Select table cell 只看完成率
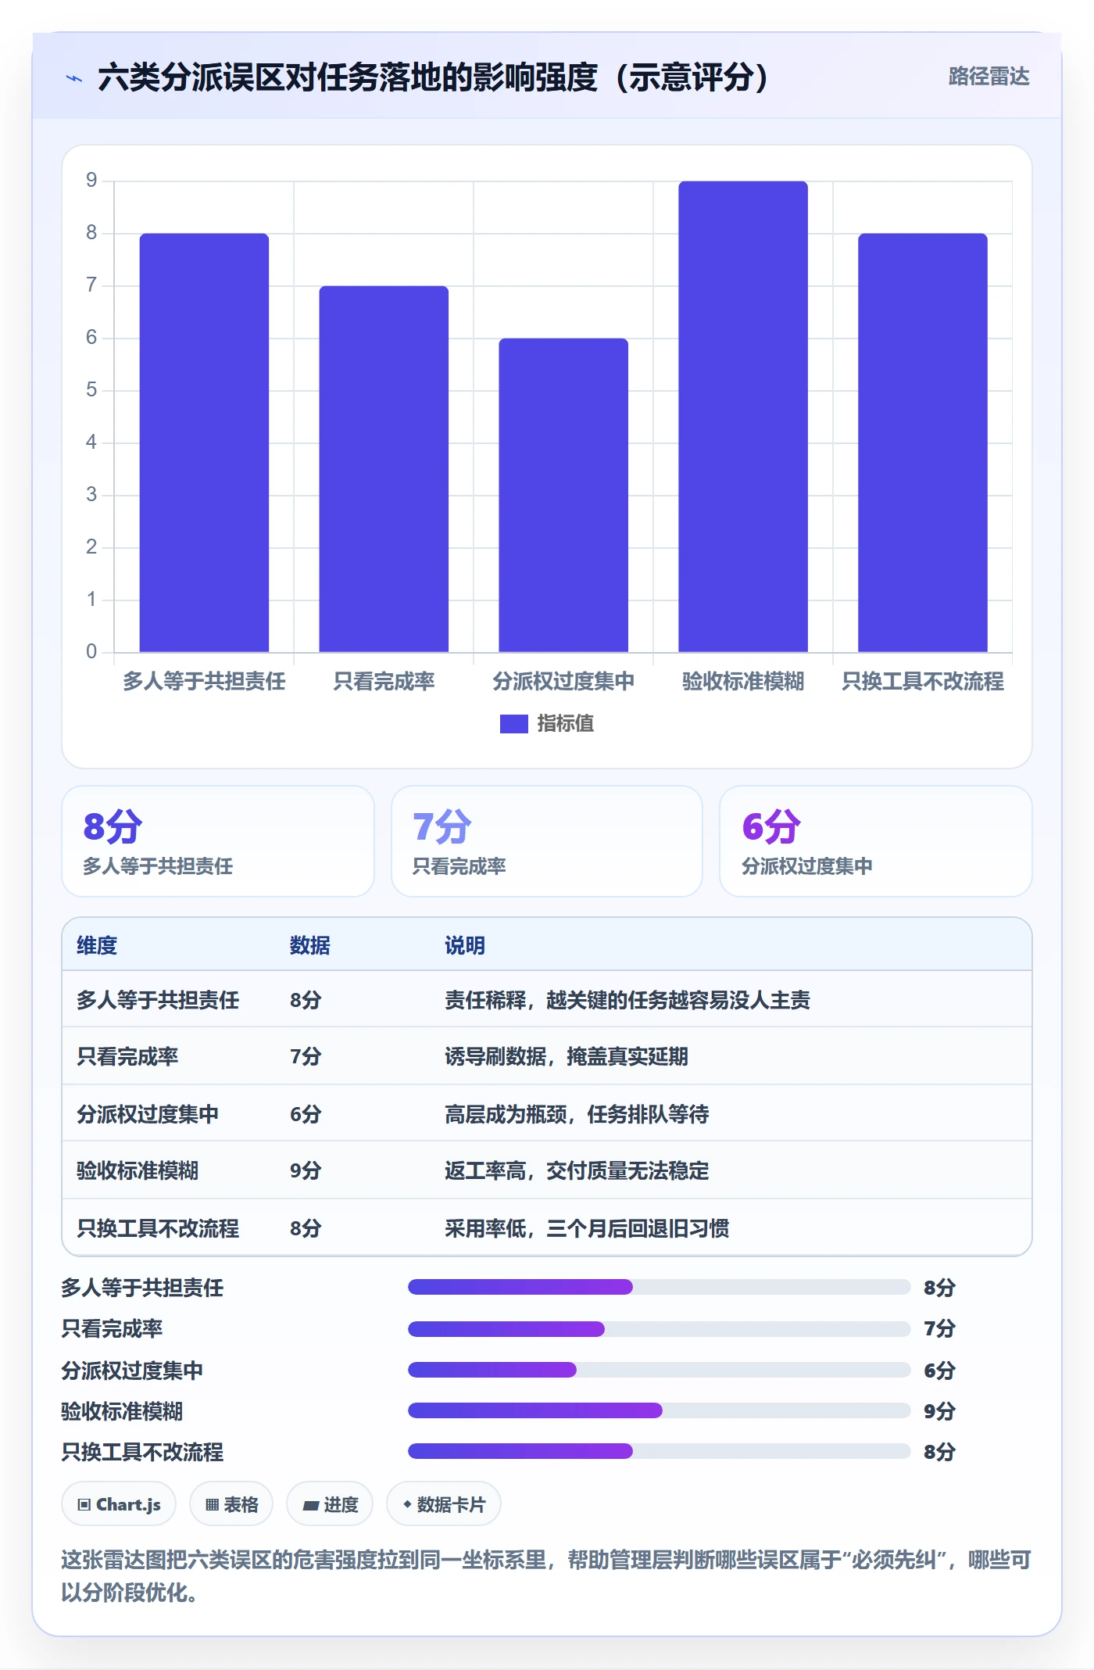This screenshot has height=1670, width=1094. pyautogui.click(x=127, y=1056)
